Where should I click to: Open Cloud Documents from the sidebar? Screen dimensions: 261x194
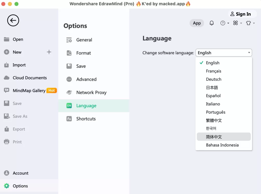pos(30,78)
